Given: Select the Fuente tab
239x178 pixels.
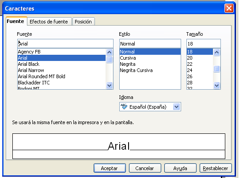Looking at the screenshot, I should tap(15, 21).
